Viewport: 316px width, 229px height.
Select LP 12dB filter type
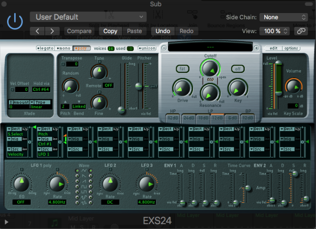(217, 118)
